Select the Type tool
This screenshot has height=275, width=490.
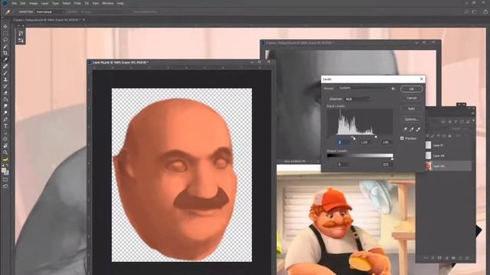tap(5, 126)
